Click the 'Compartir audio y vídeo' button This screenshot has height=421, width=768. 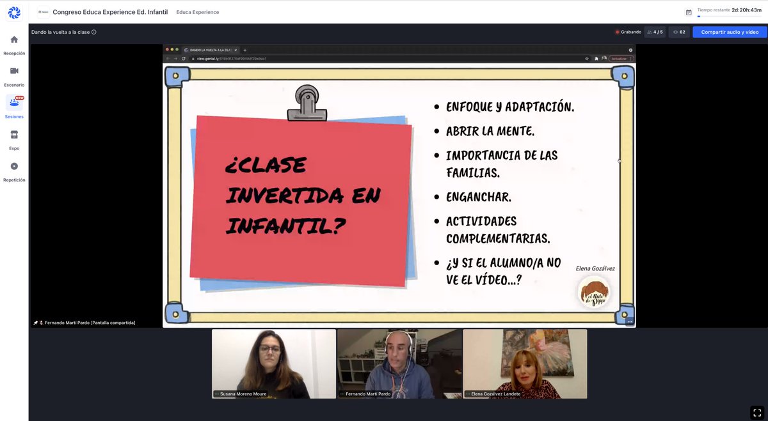click(x=730, y=32)
